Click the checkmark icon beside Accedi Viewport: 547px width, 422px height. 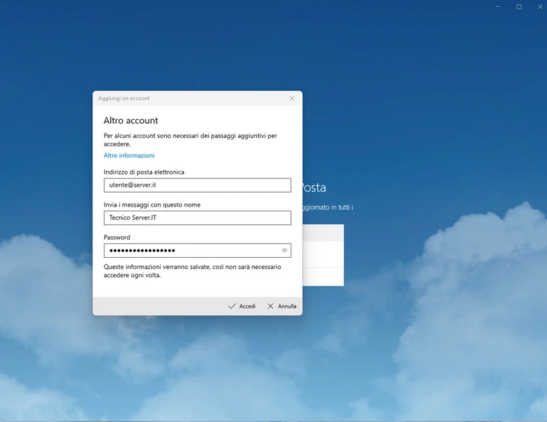click(x=232, y=306)
